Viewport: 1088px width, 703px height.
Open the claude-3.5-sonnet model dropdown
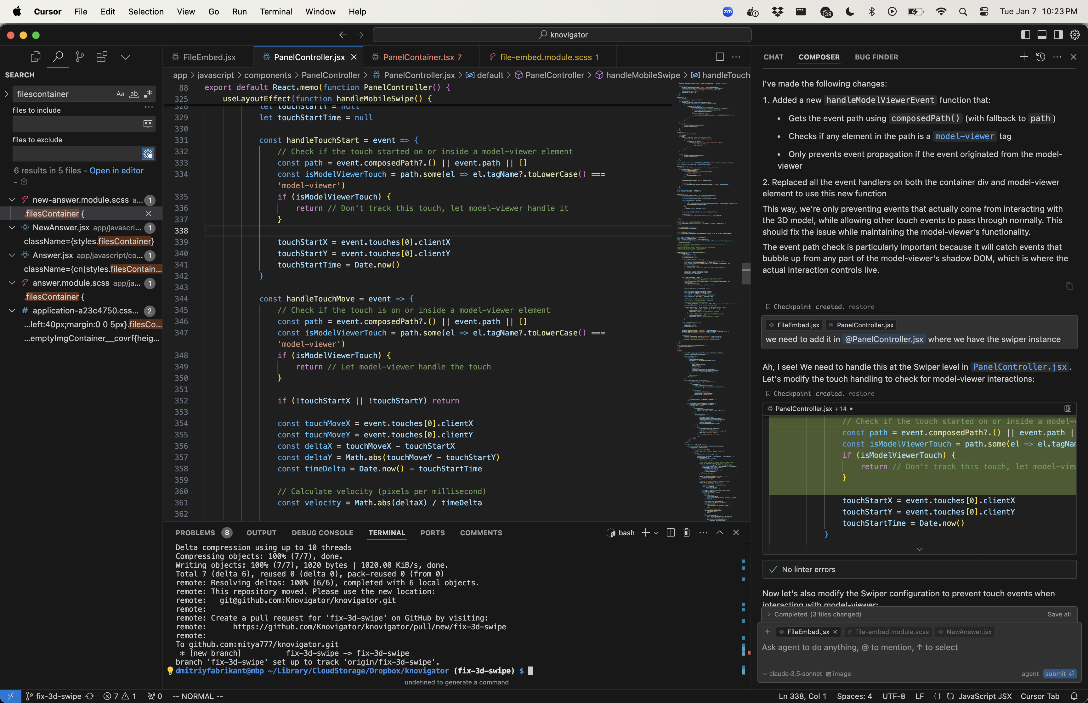[x=793, y=674]
